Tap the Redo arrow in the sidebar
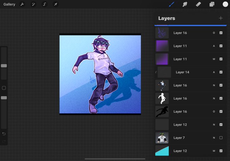 point(4,141)
